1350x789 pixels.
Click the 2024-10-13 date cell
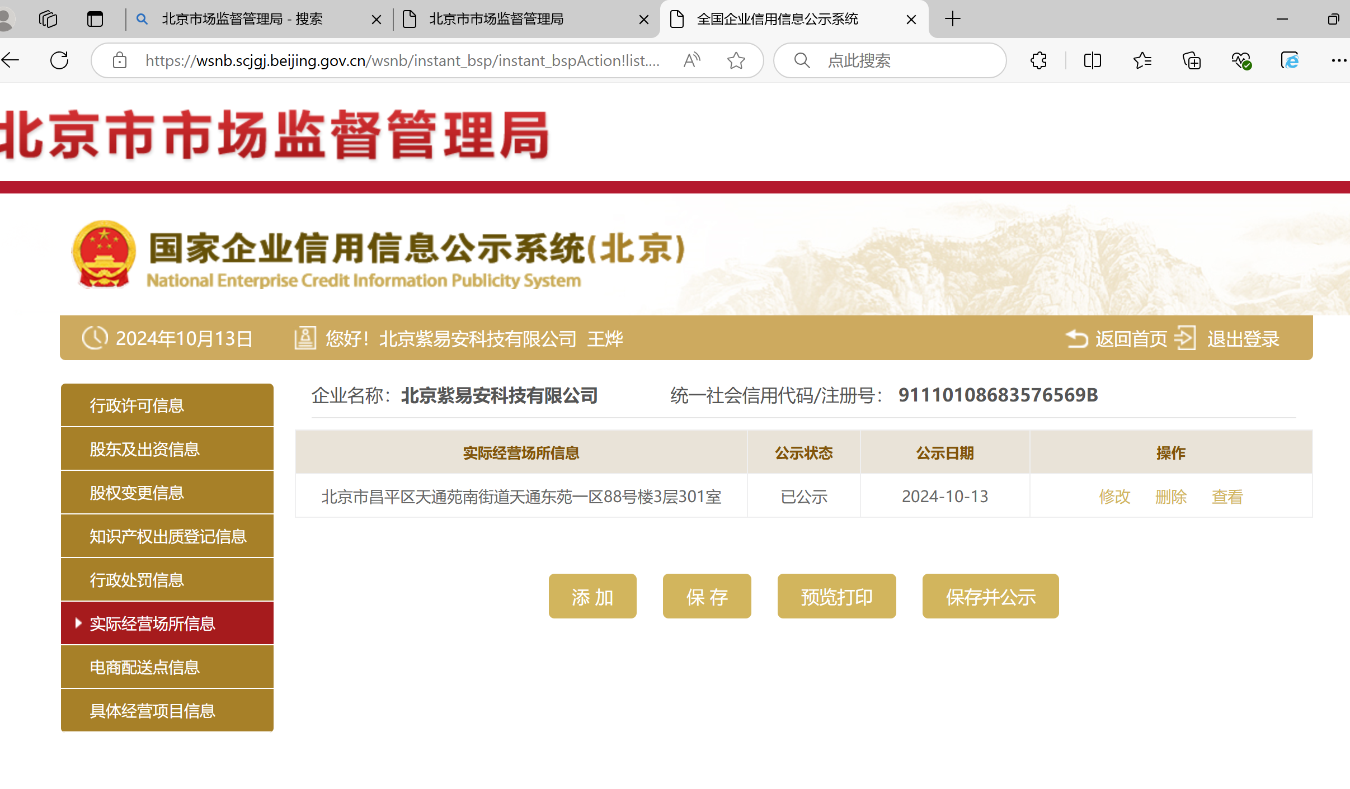click(945, 496)
